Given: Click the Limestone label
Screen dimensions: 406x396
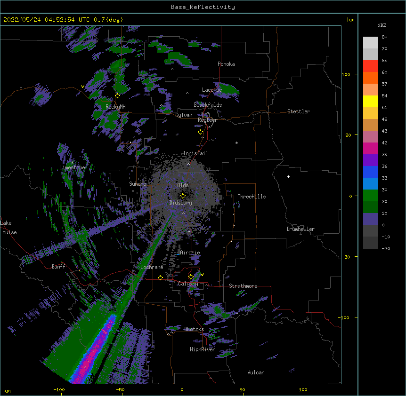Looking at the screenshot, I should 72,167.
